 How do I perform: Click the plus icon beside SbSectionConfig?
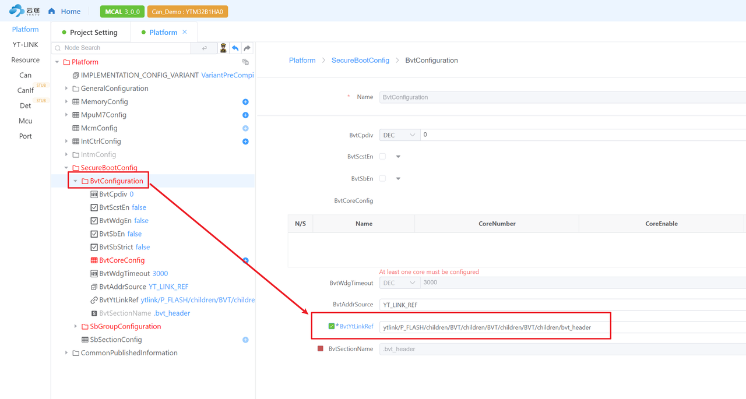pos(245,340)
